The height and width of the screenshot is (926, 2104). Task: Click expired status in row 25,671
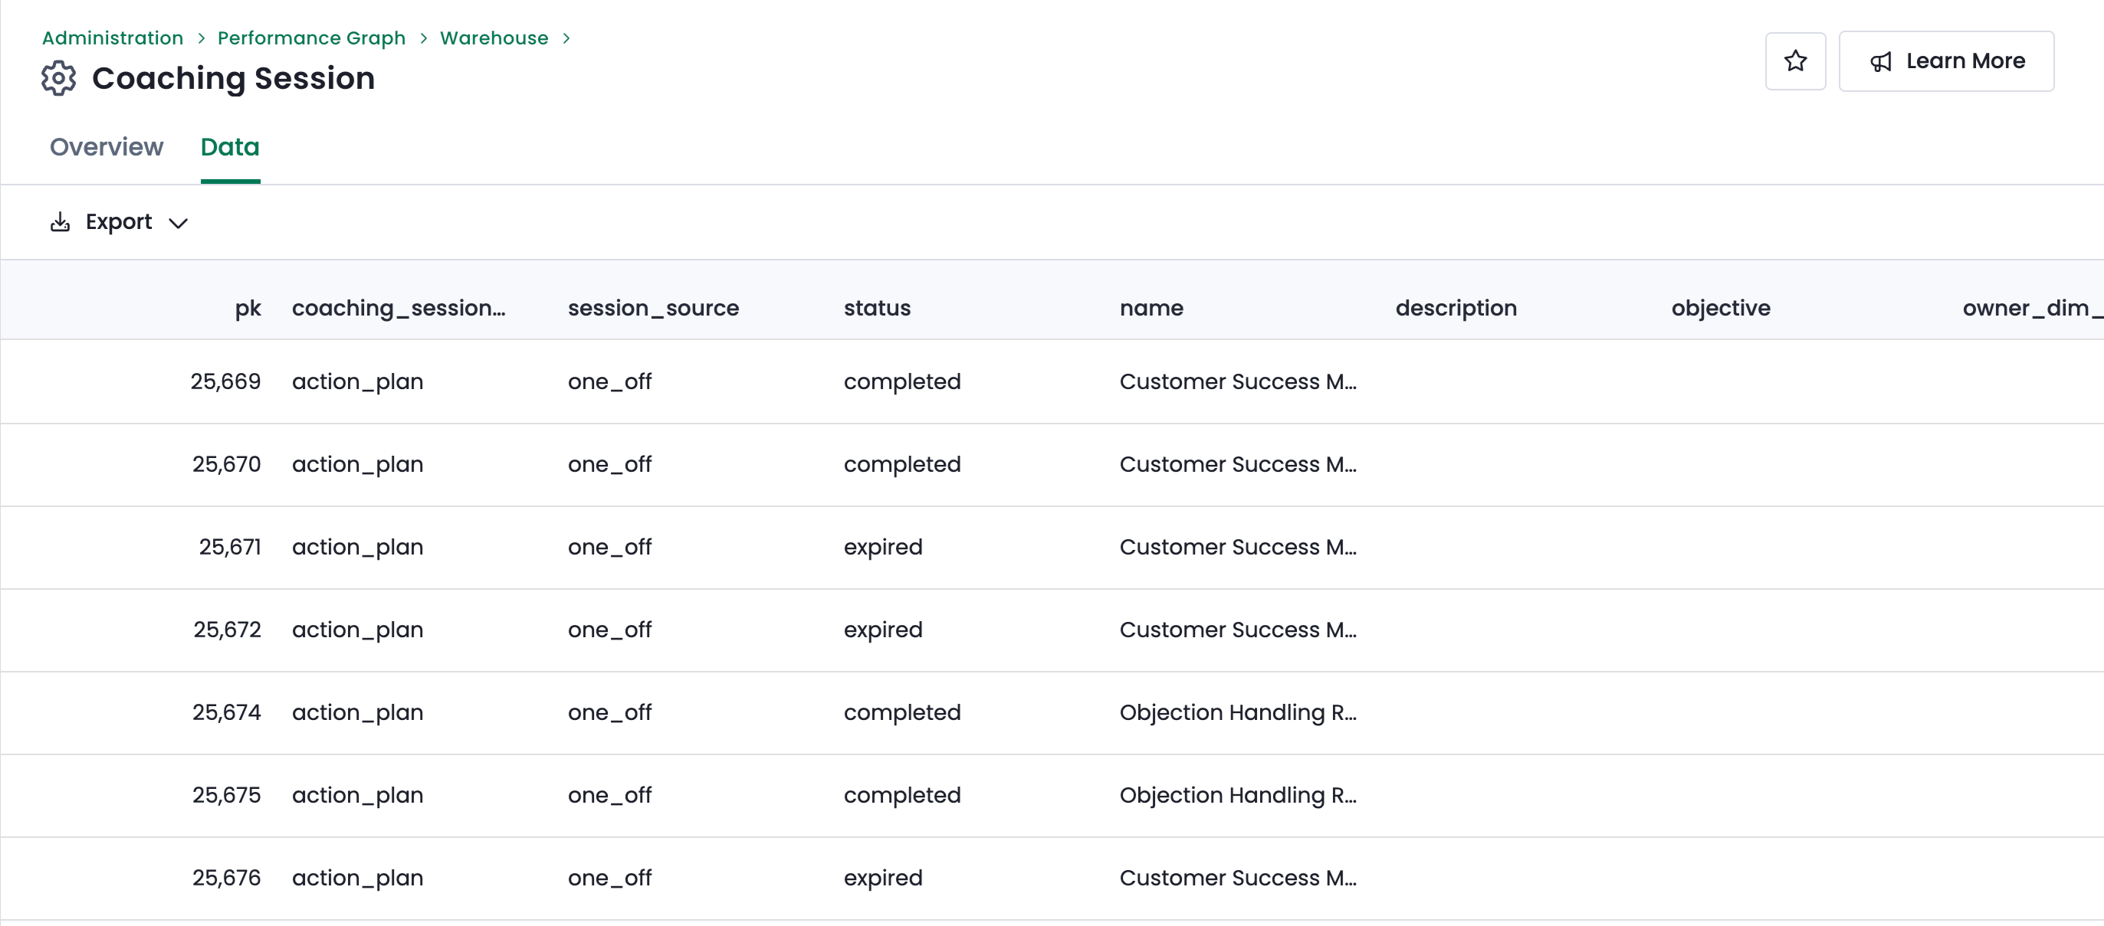tap(883, 548)
